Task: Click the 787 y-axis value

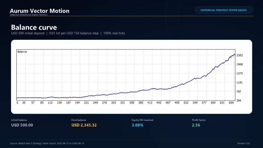Action: [239, 92]
